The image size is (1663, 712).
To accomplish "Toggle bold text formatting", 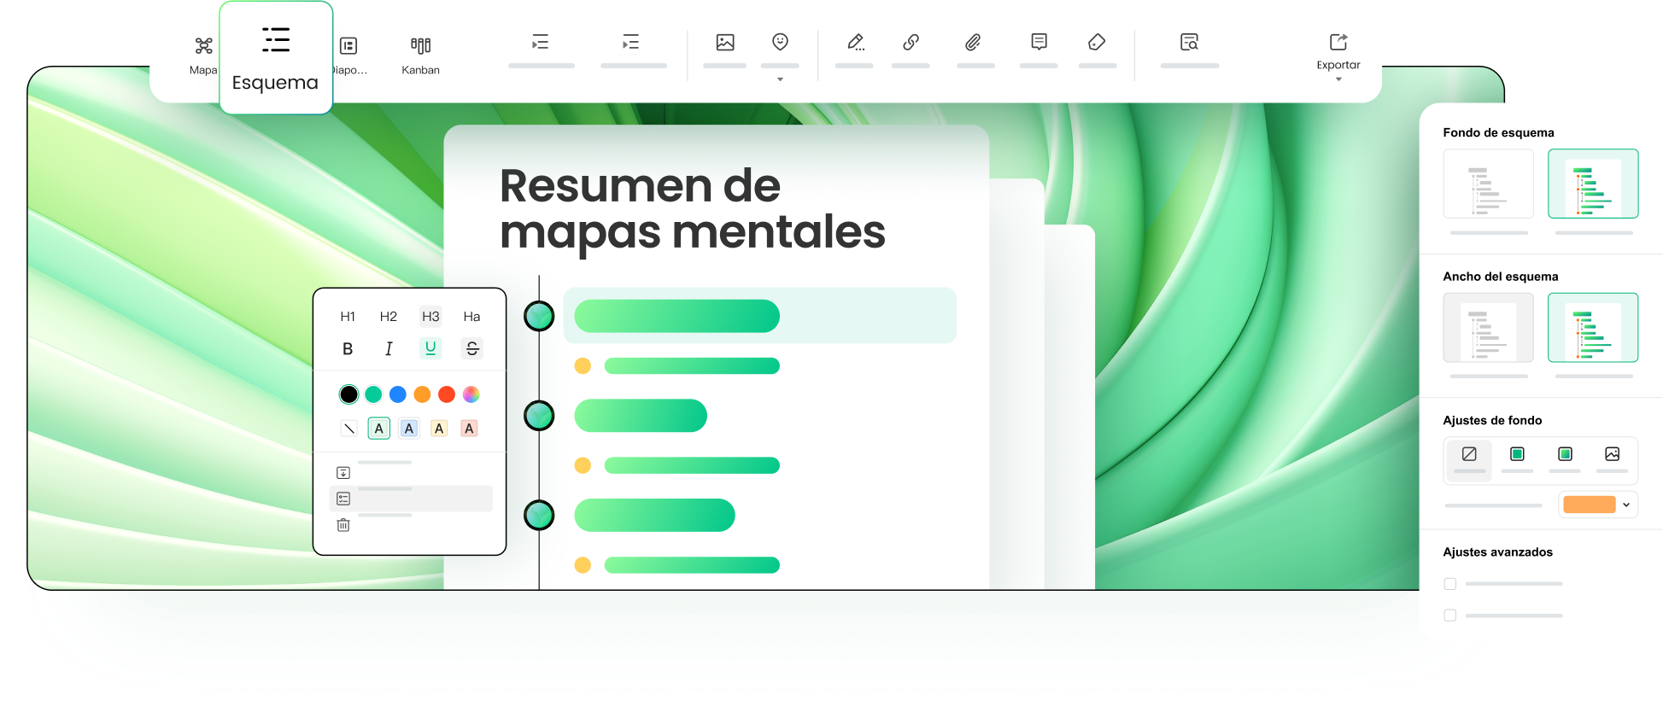I will 348,348.
